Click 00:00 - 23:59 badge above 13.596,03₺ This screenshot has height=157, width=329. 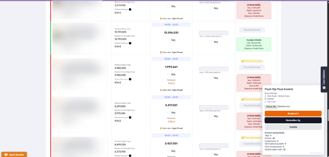[x=171, y=24]
